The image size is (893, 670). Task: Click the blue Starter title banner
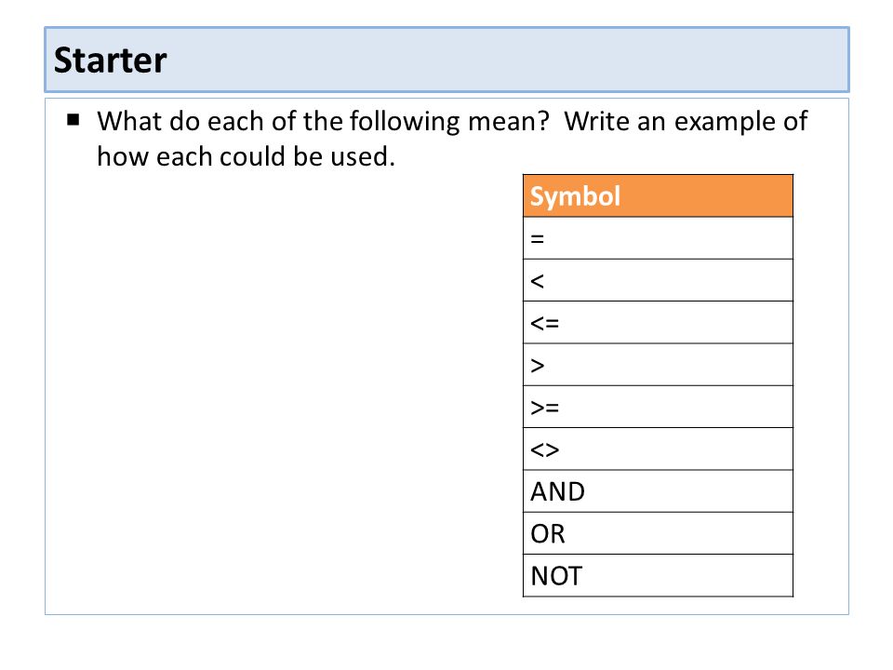point(447,60)
